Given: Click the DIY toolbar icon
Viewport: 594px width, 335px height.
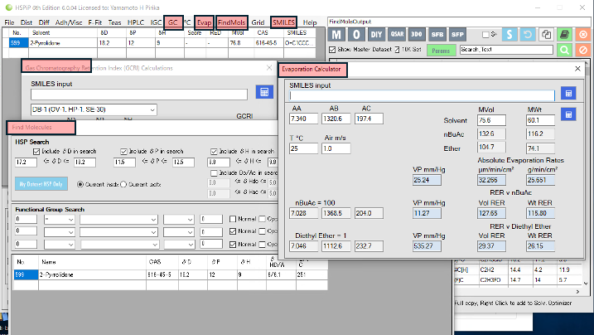Looking at the screenshot, I should (376, 34).
